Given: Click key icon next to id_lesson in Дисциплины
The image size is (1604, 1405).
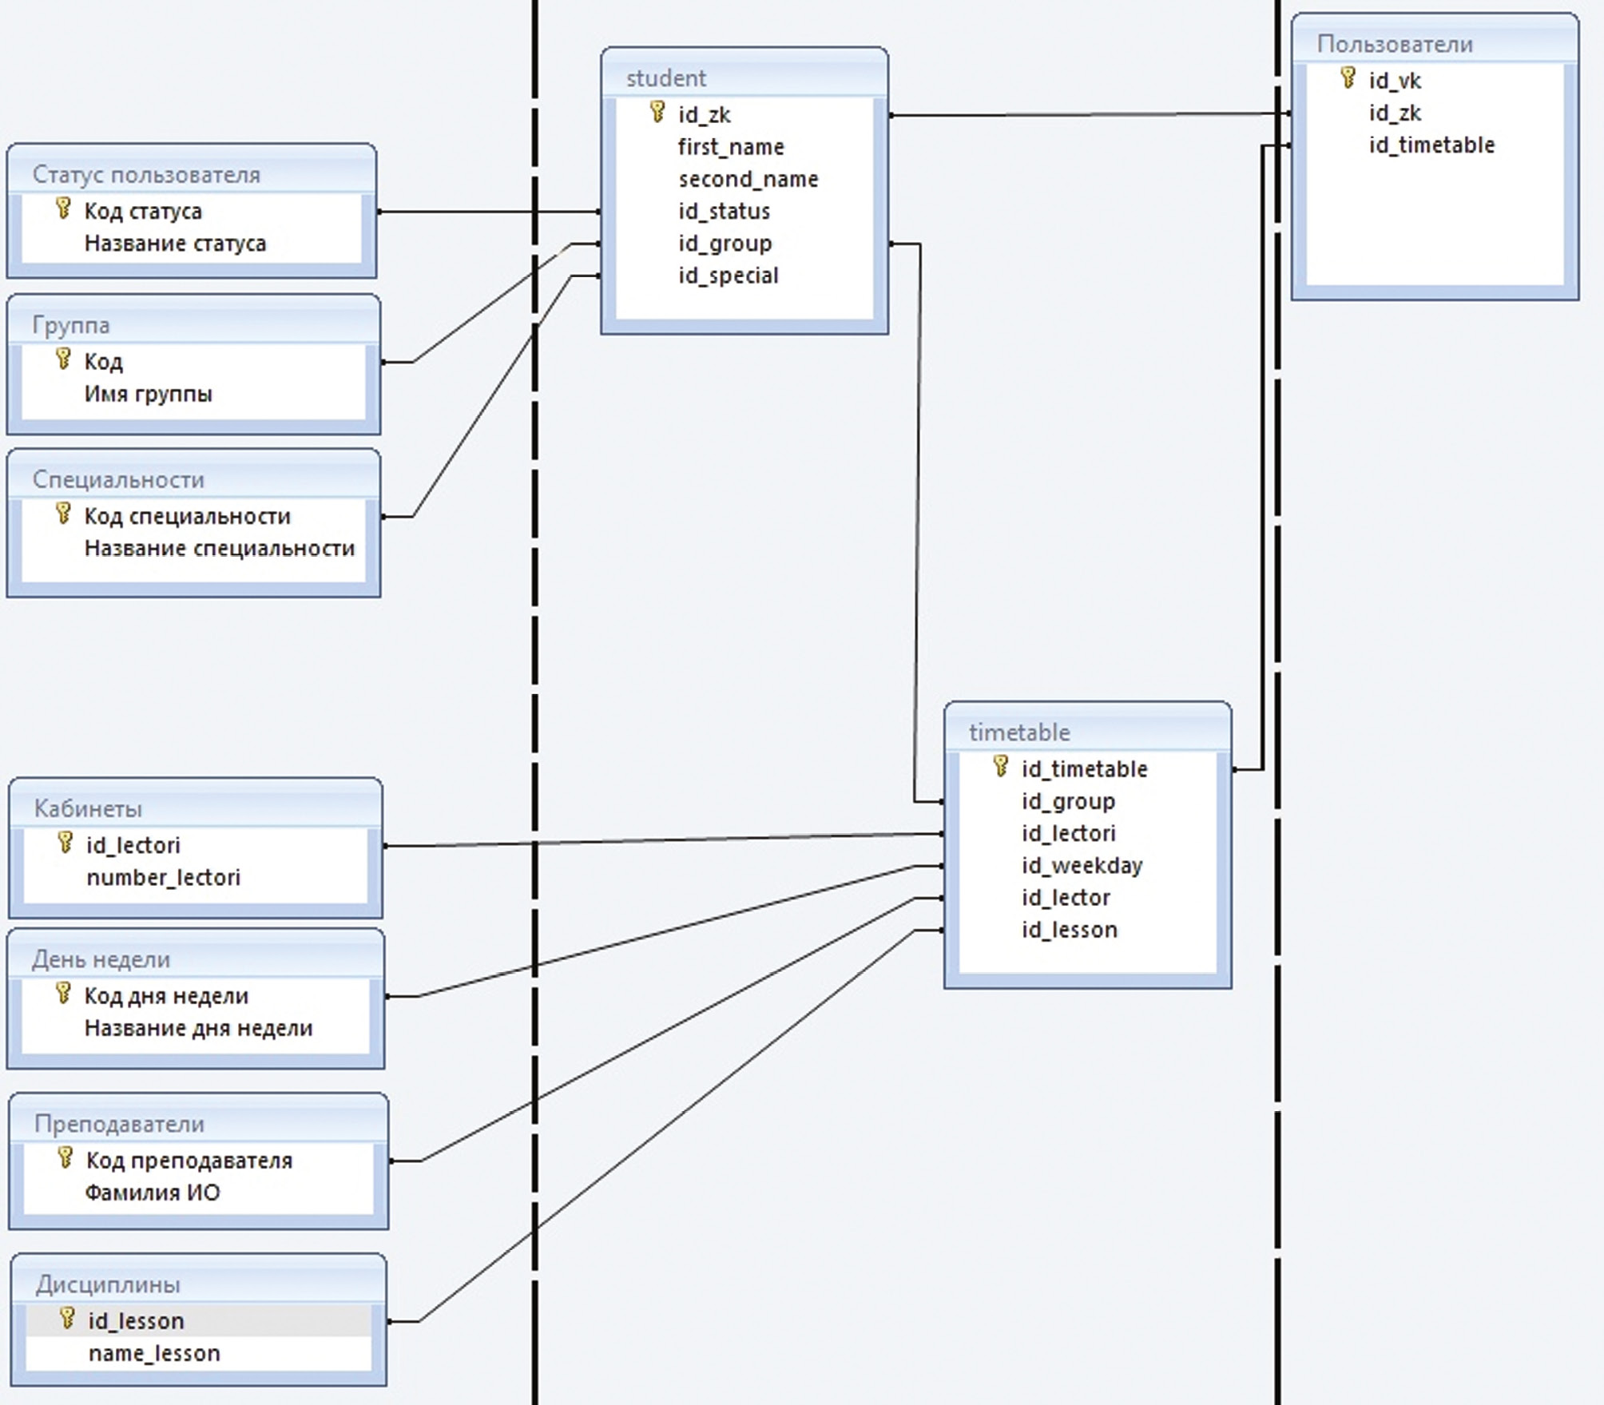Looking at the screenshot, I should tap(68, 1319).
